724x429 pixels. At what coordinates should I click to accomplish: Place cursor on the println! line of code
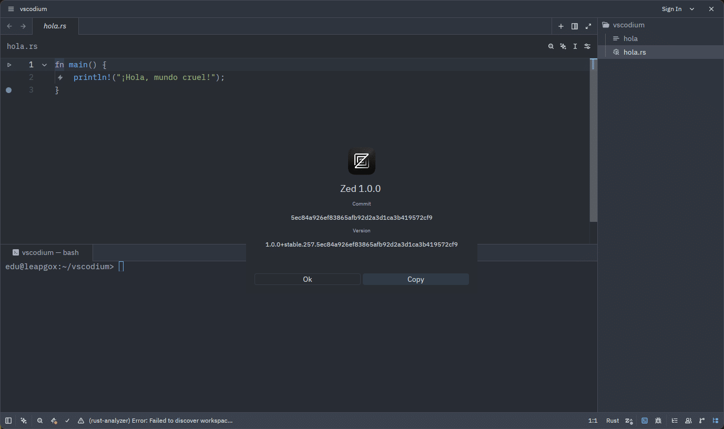click(x=149, y=77)
